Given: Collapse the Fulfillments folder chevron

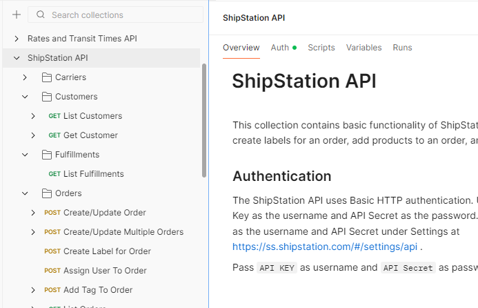Looking at the screenshot, I should (25, 155).
